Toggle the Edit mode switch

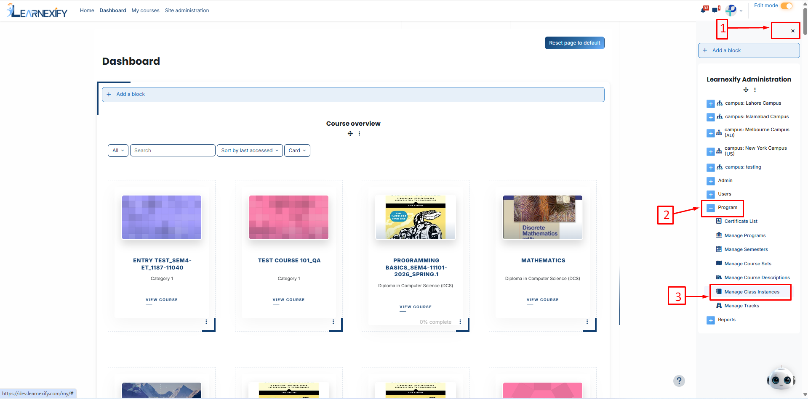point(787,6)
